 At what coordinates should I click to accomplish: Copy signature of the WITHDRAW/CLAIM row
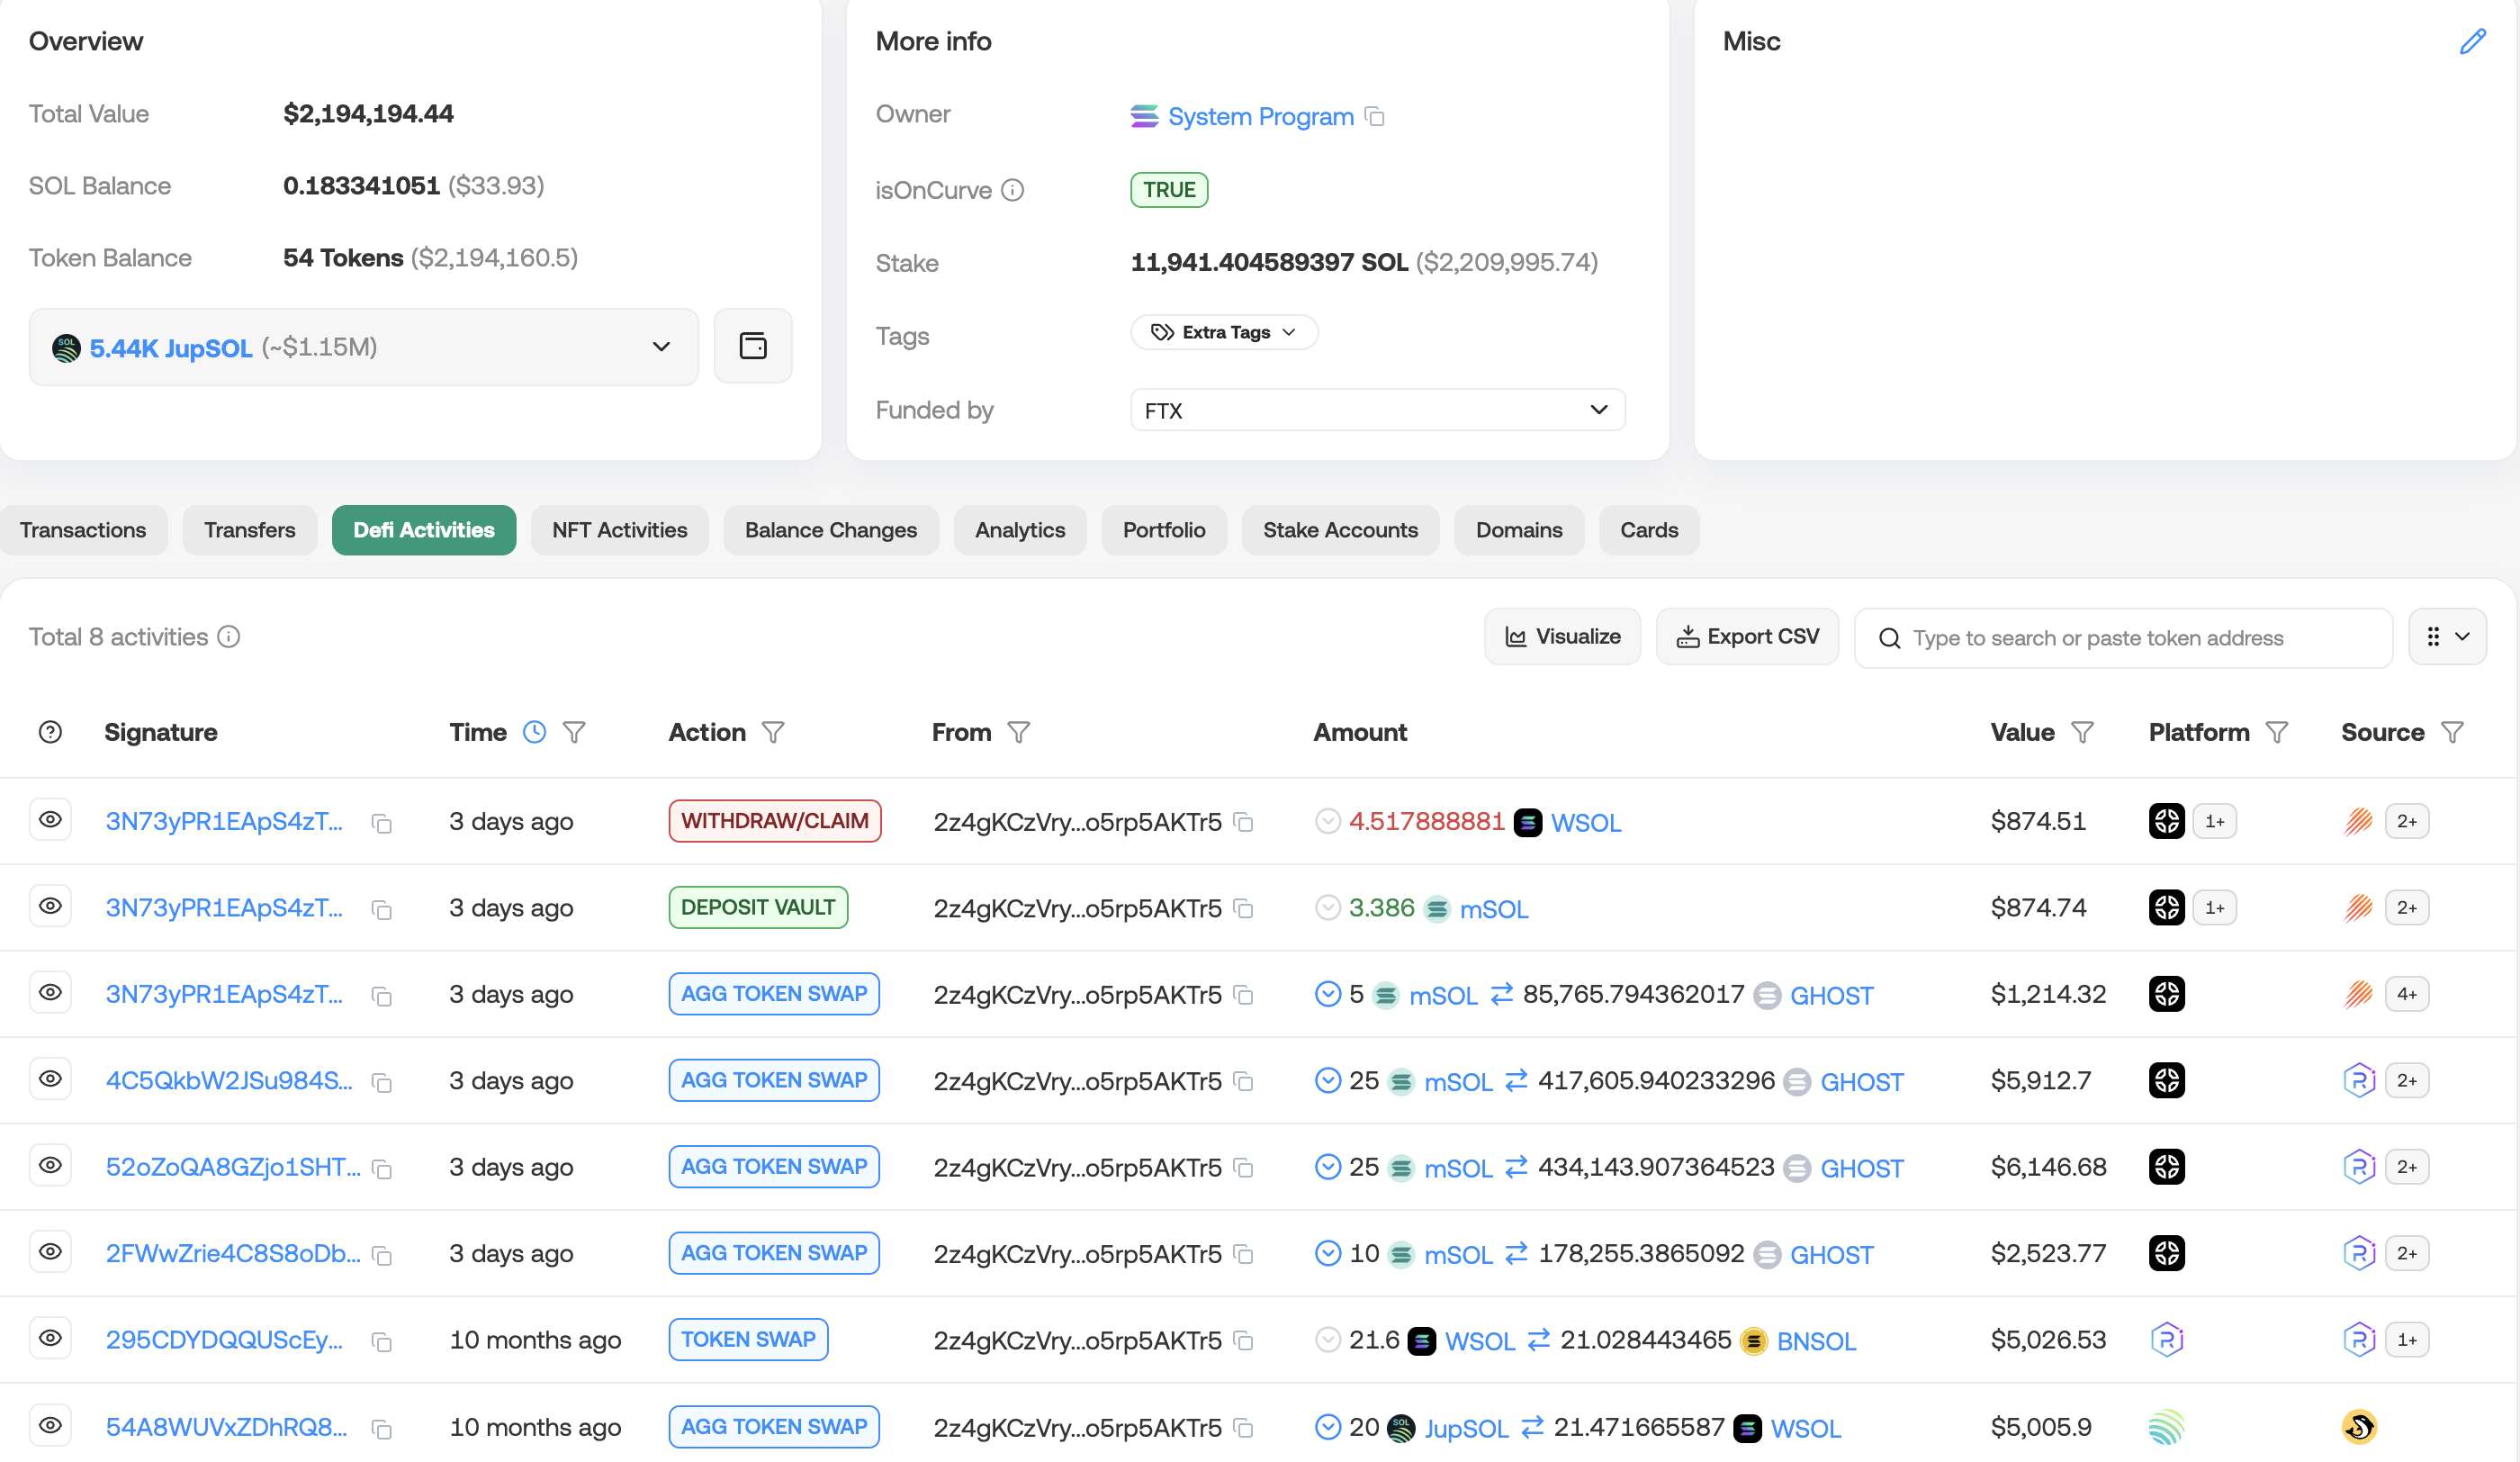coord(381,823)
